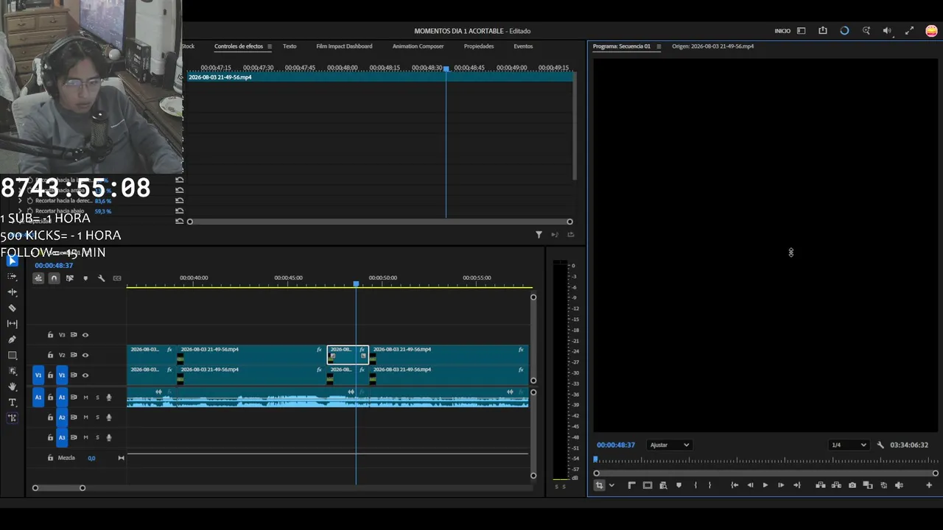Select the Pen tool
Screen dimensions: 943x530
tap(13, 339)
